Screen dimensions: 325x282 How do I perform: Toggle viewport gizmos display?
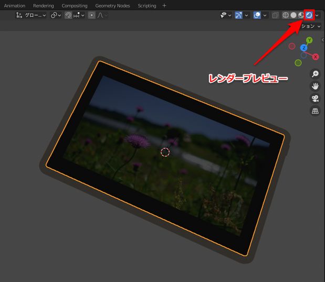click(238, 15)
